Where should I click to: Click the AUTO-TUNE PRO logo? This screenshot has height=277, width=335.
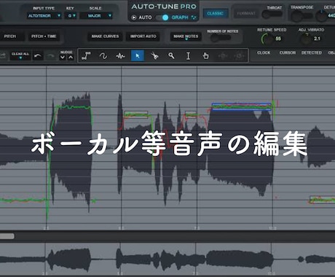(164, 7)
